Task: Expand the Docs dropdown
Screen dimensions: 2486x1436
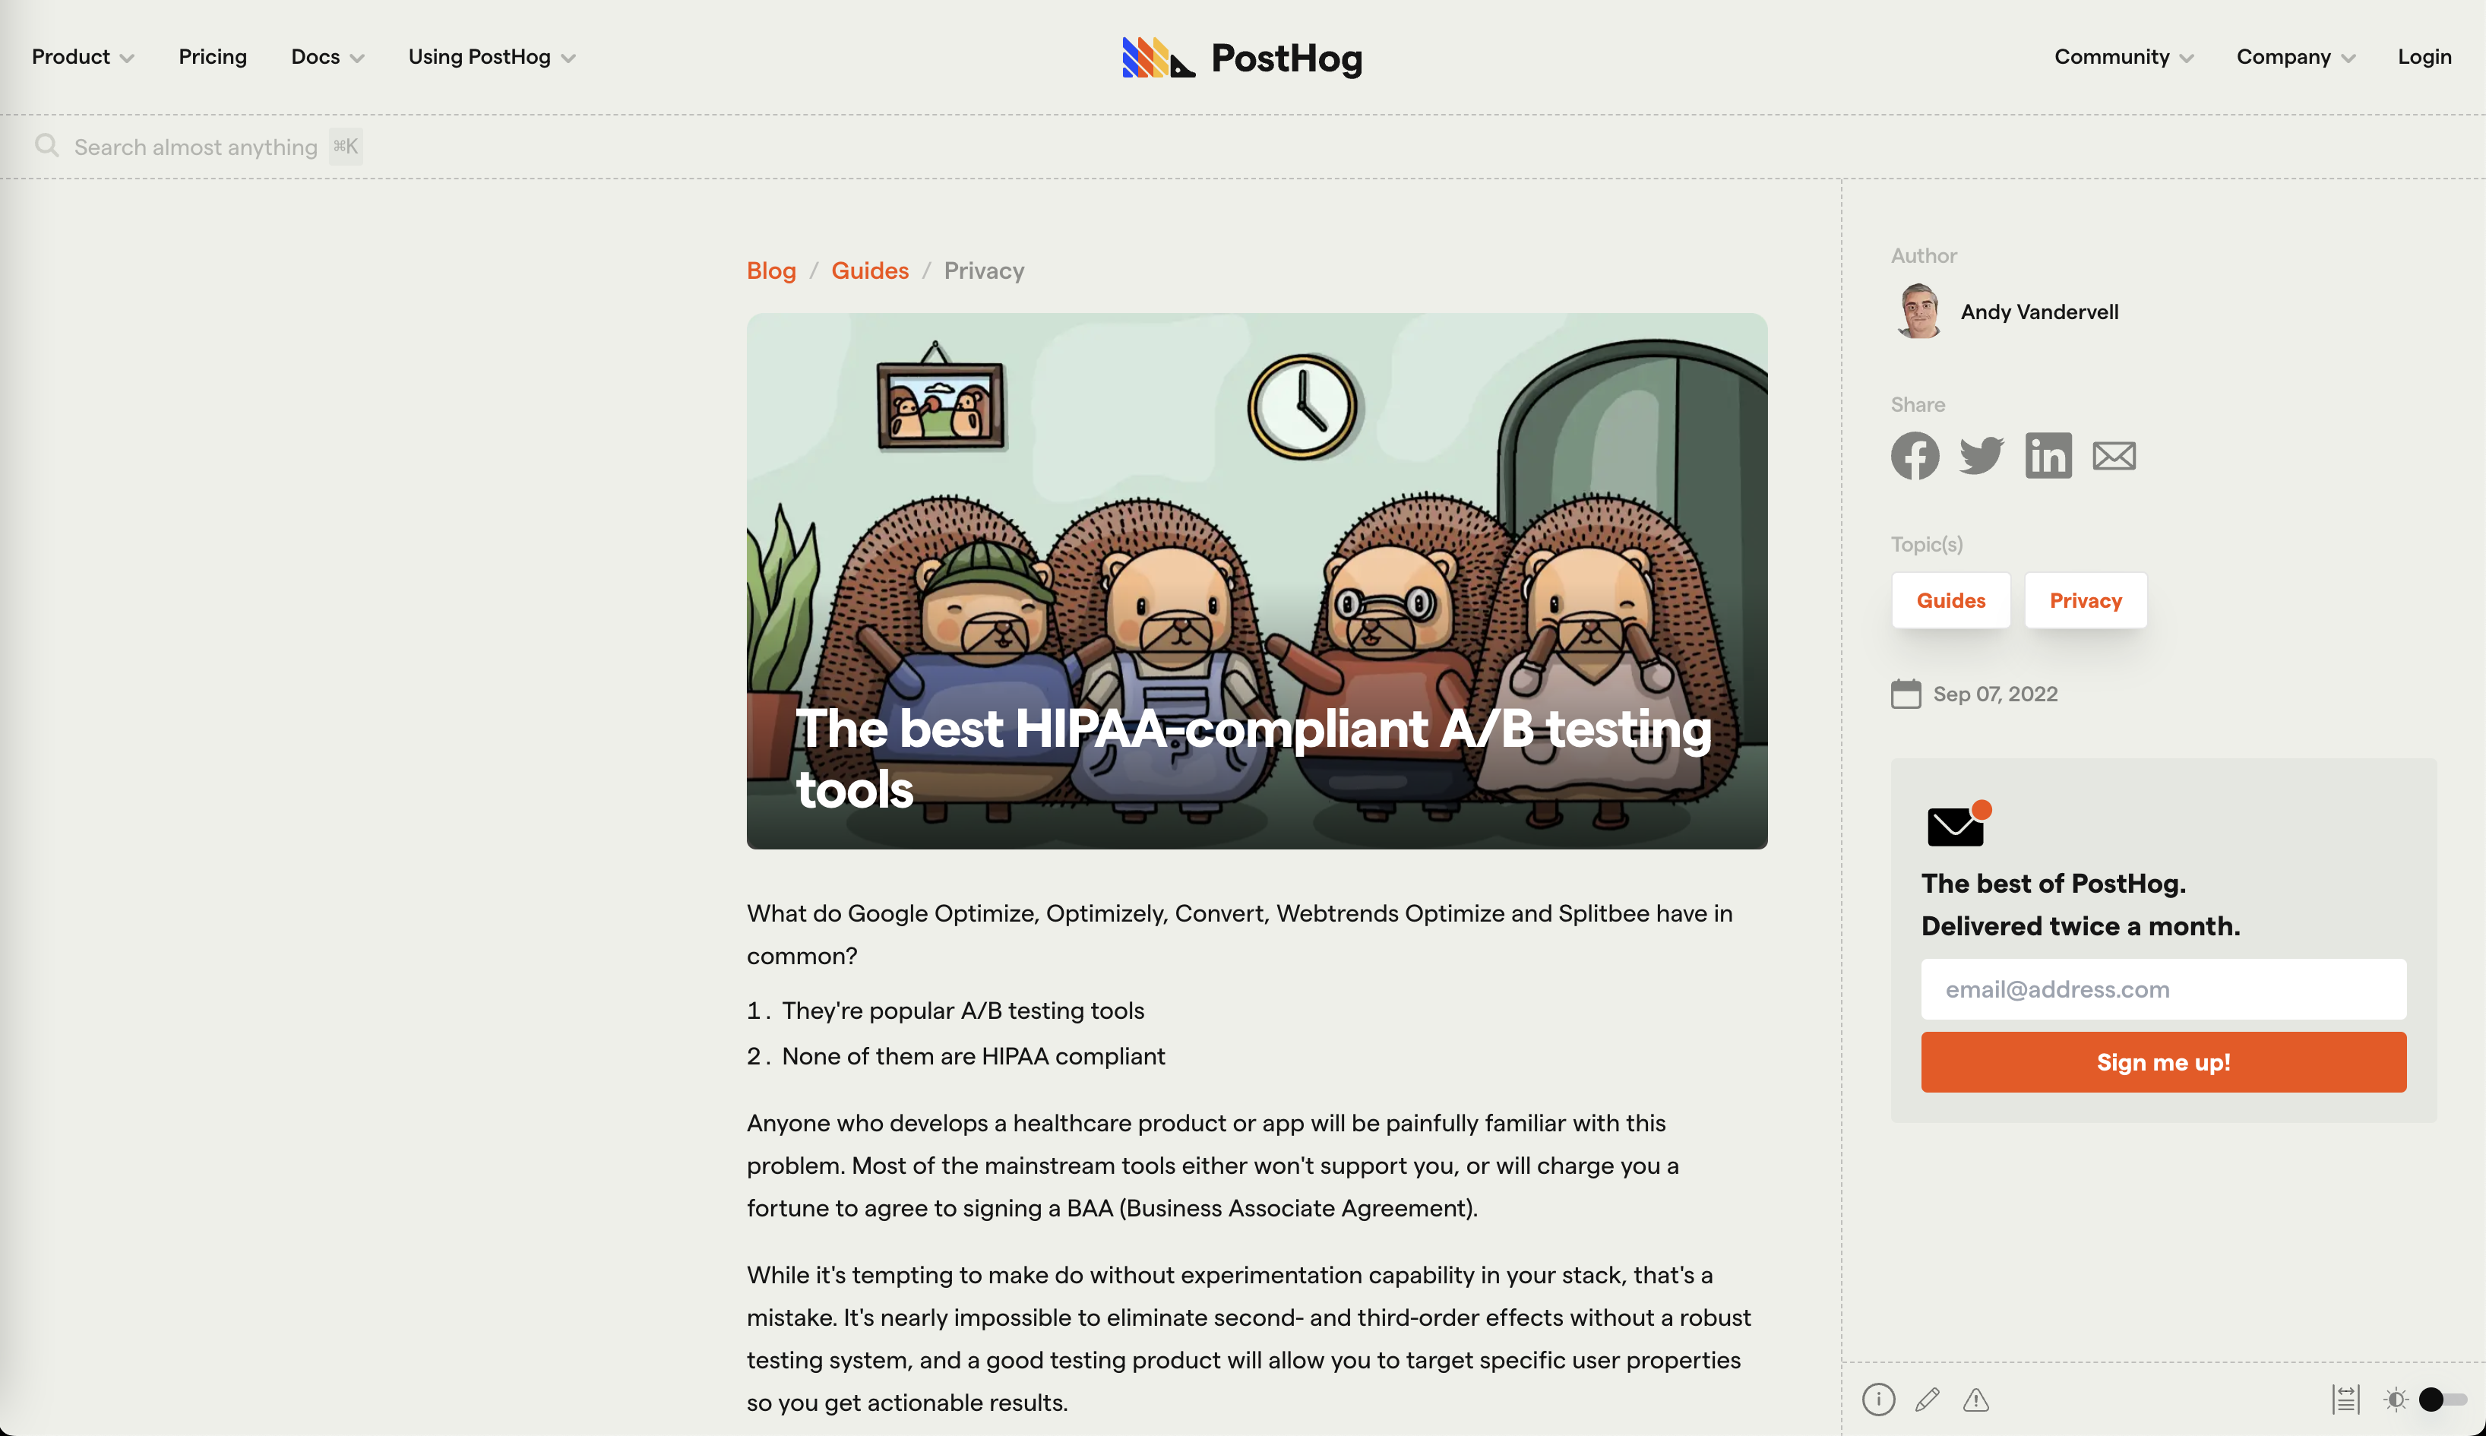Action: click(x=327, y=57)
